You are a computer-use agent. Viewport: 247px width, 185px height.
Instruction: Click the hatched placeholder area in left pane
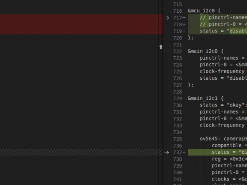pos(78,153)
